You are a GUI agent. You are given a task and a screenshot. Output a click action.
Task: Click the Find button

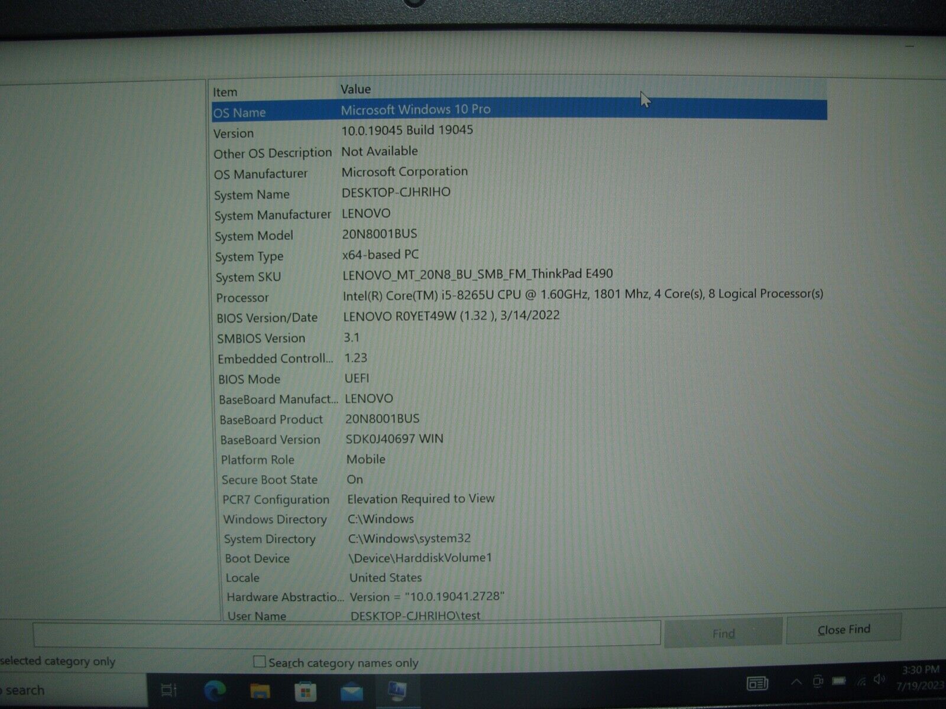[x=723, y=633]
